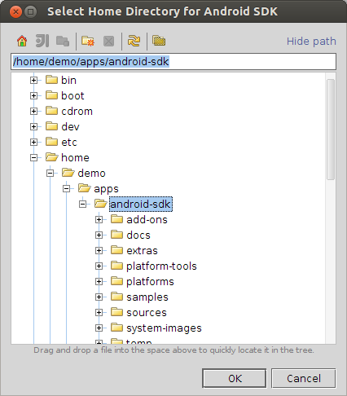Expand the extras folder
Screen dimensions: 347x396
pos(99,250)
